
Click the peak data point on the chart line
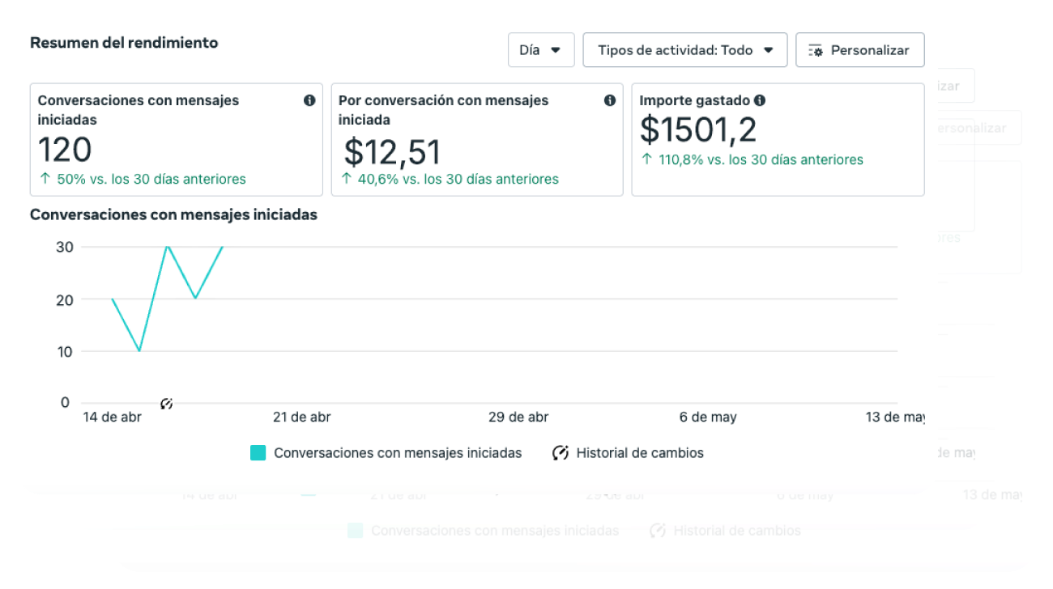[168, 247]
